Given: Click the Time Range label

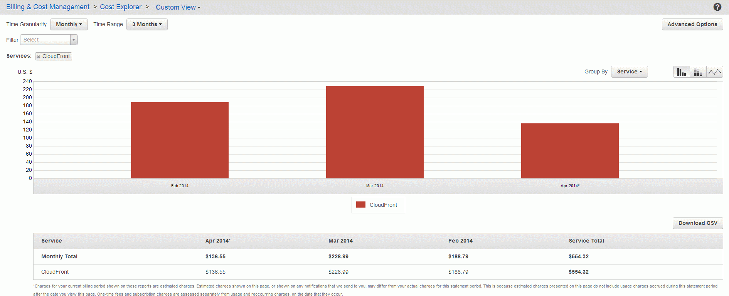Looking at the screenshot, I should tap(108, 24).
